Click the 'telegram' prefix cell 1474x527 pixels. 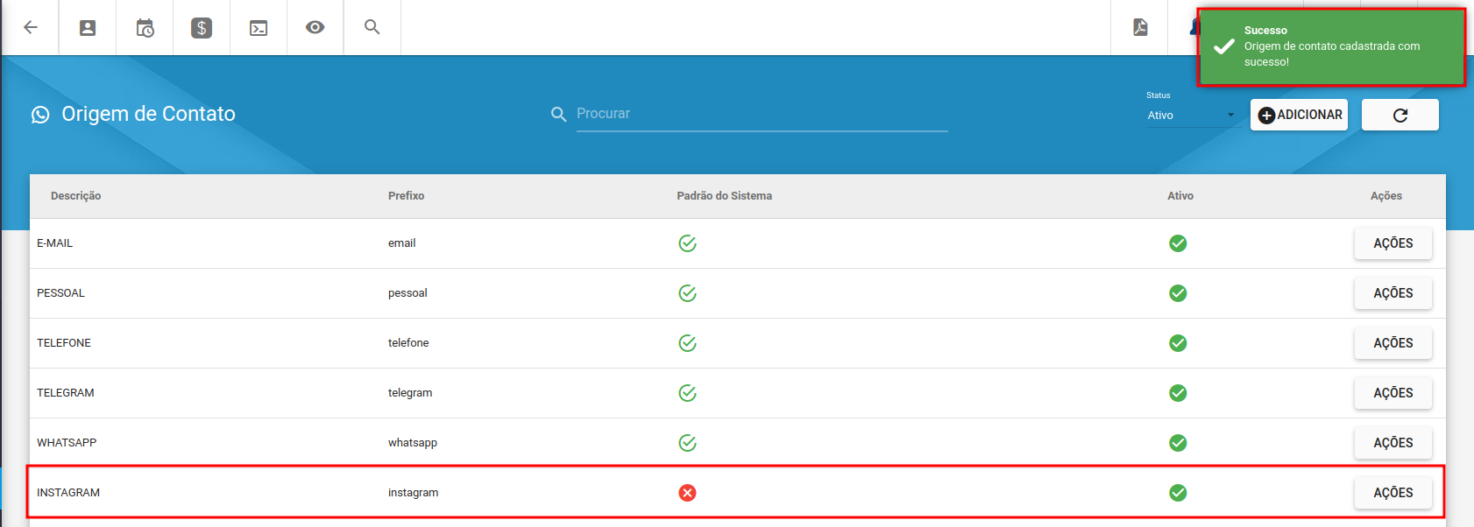point(410,393)
